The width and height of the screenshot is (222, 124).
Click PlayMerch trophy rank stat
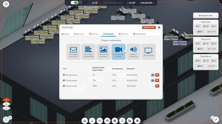pos(198,61)
